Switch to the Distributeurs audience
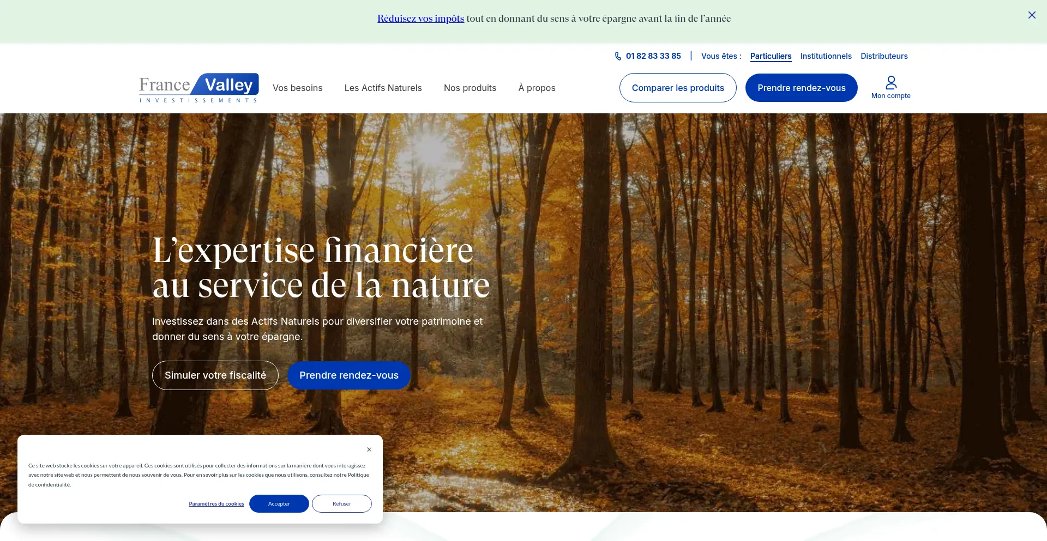Screen dimensions: 1047x541 [884, 56]
